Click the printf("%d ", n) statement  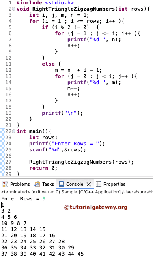coord(94,40)
